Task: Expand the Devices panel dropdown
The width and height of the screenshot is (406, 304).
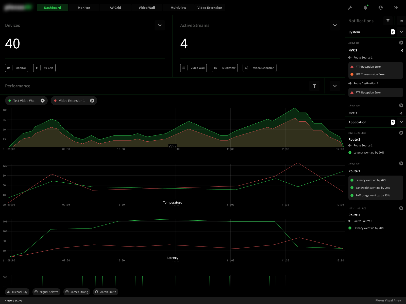Action: point(160,25)
